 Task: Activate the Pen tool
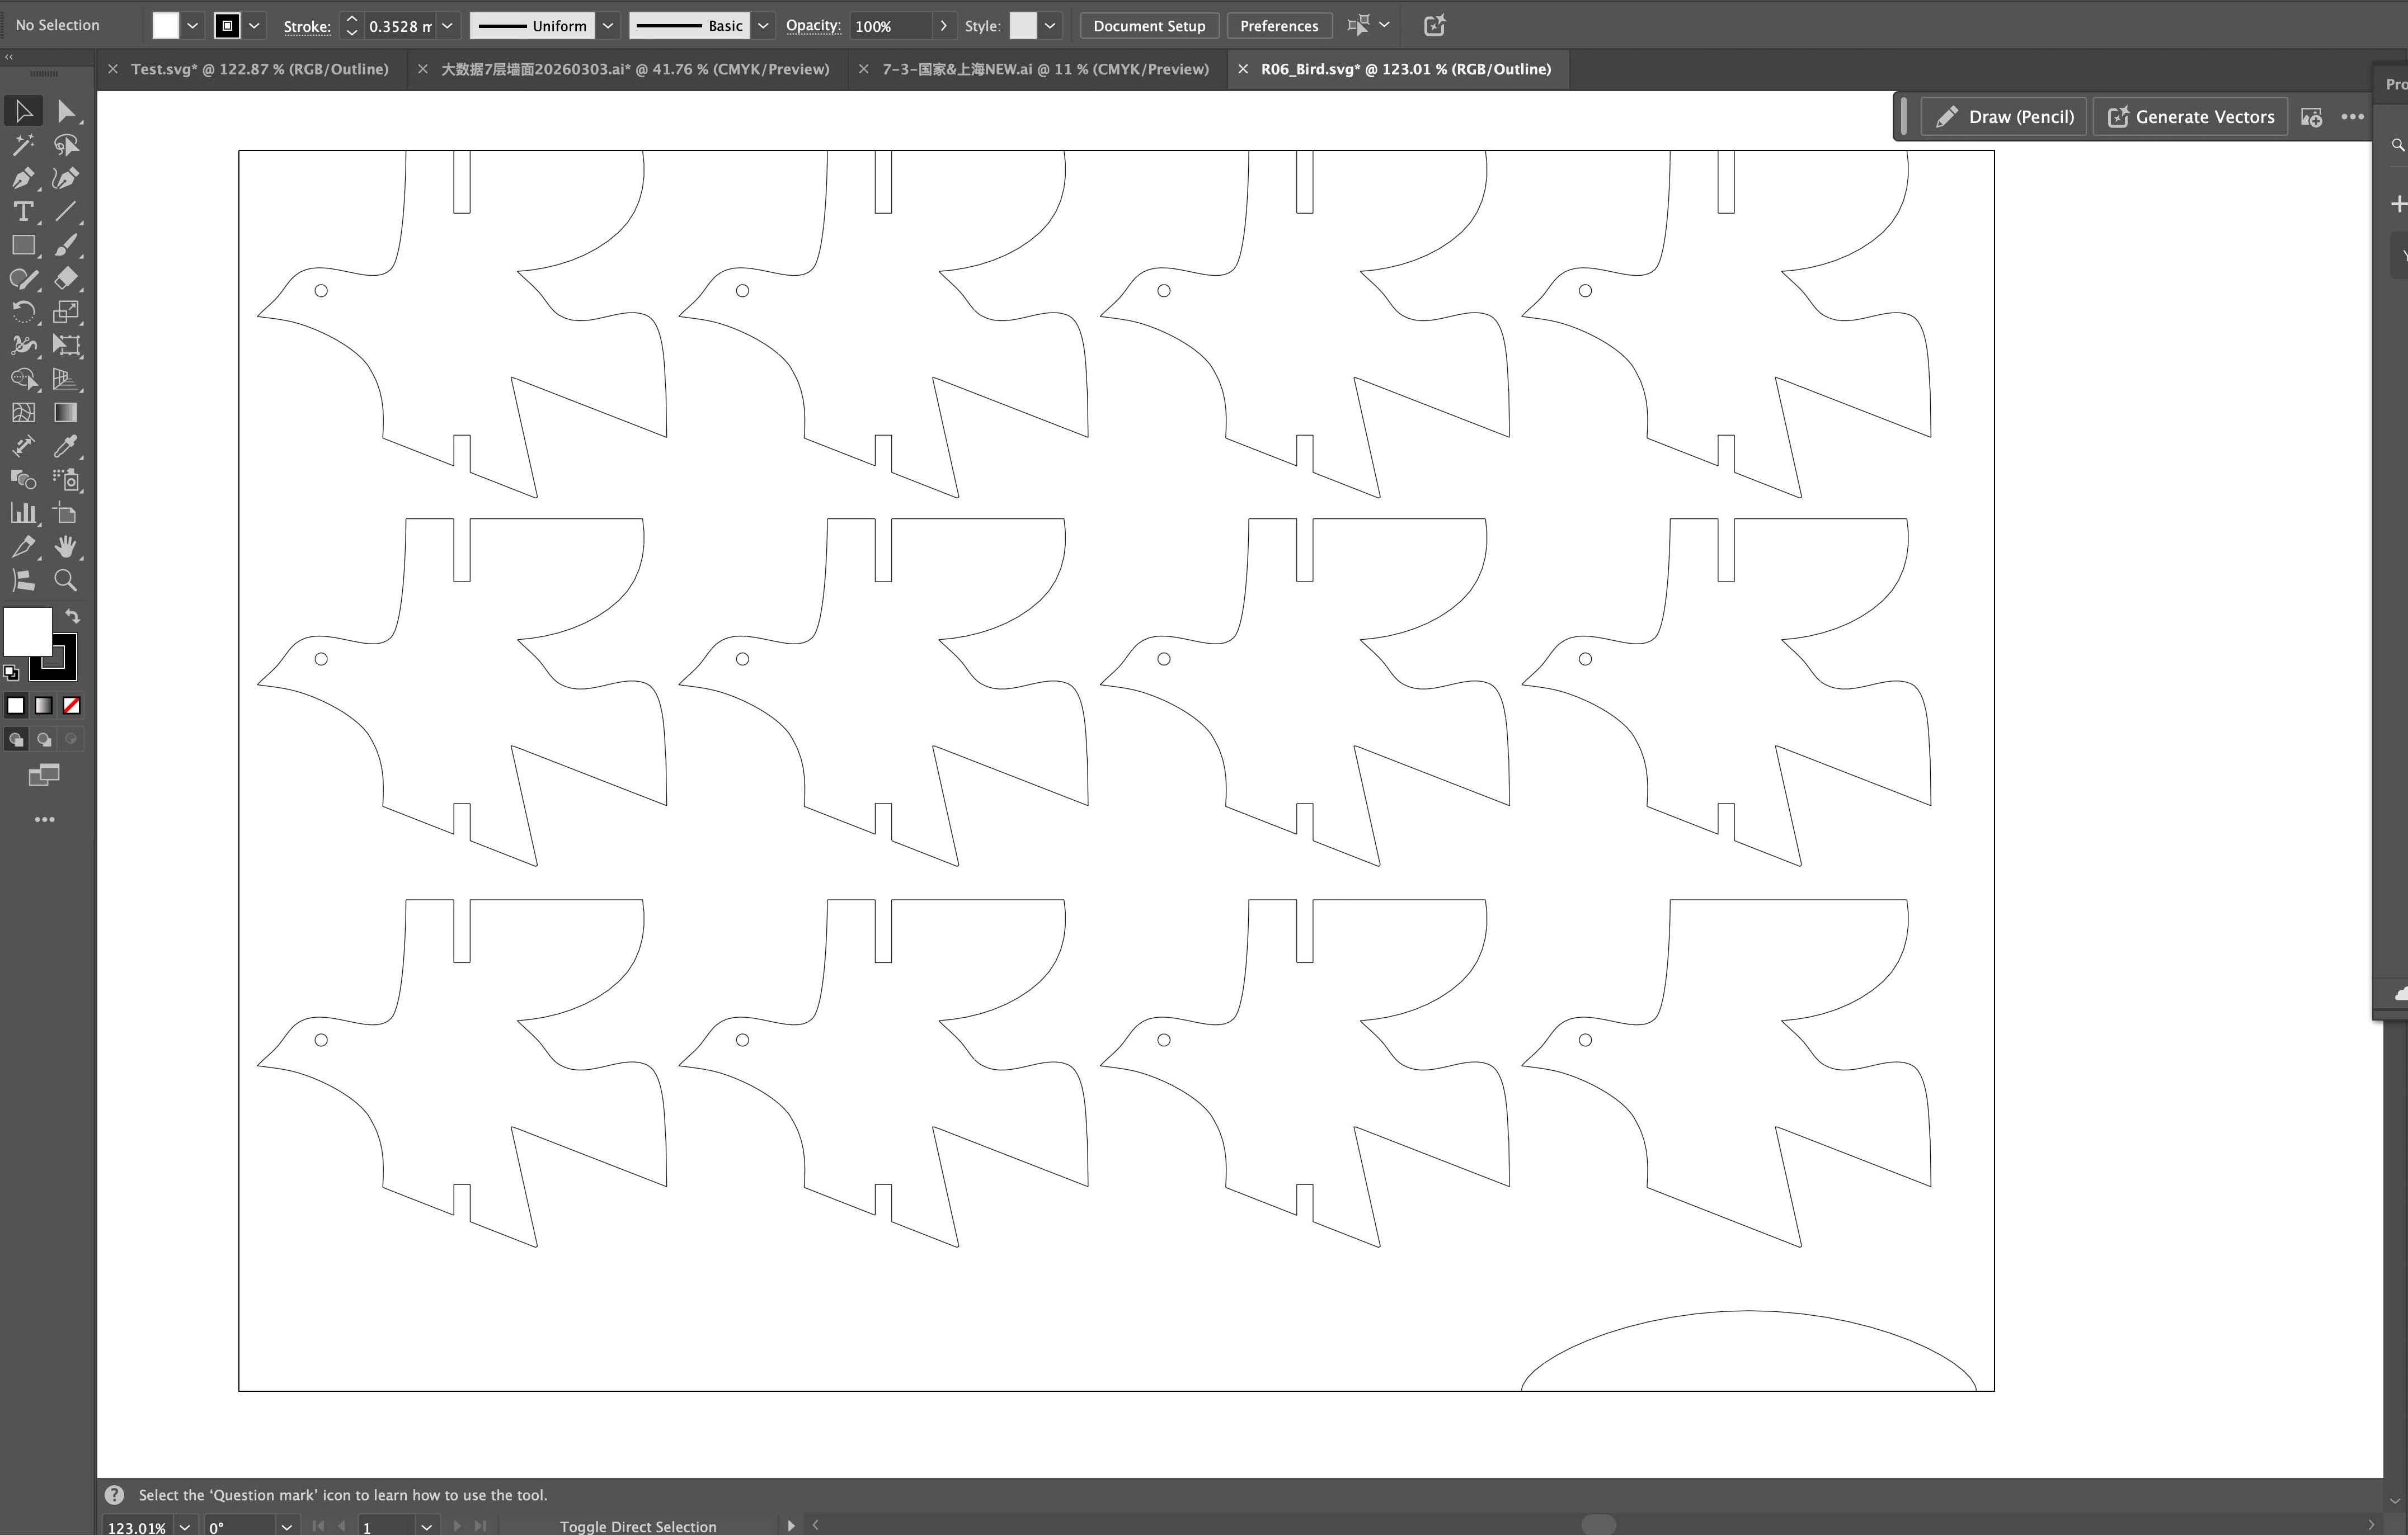(22, 179)
